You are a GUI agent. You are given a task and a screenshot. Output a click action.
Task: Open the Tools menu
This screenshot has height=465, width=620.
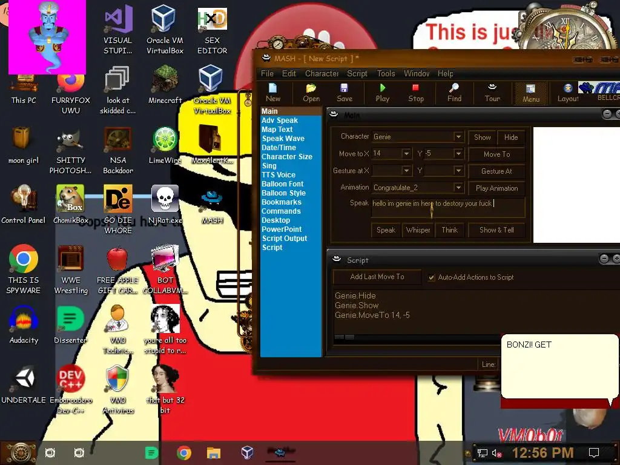pos(386,73)
